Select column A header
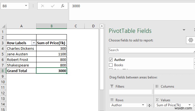The image size is (195, 111). pyautogui.click(x=21, y=26)
